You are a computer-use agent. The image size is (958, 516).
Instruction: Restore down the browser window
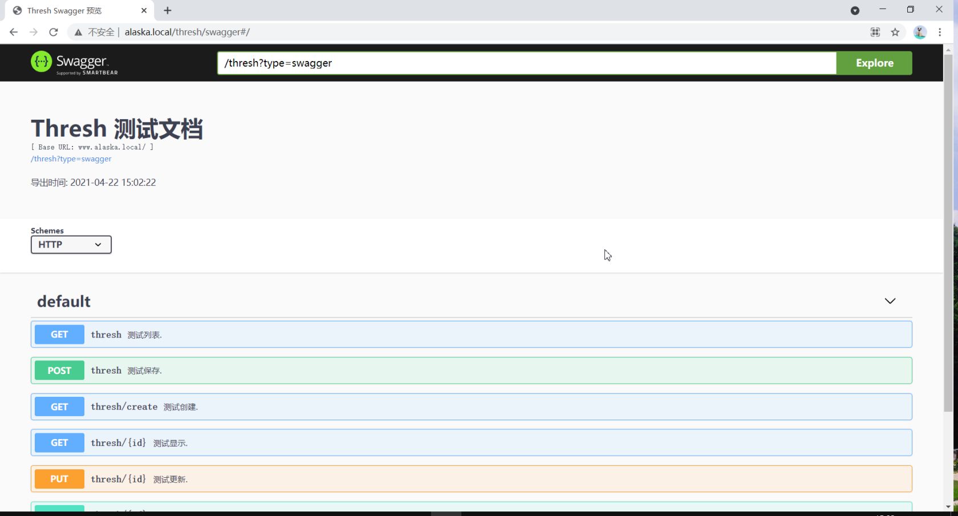[x=911, y=10]
